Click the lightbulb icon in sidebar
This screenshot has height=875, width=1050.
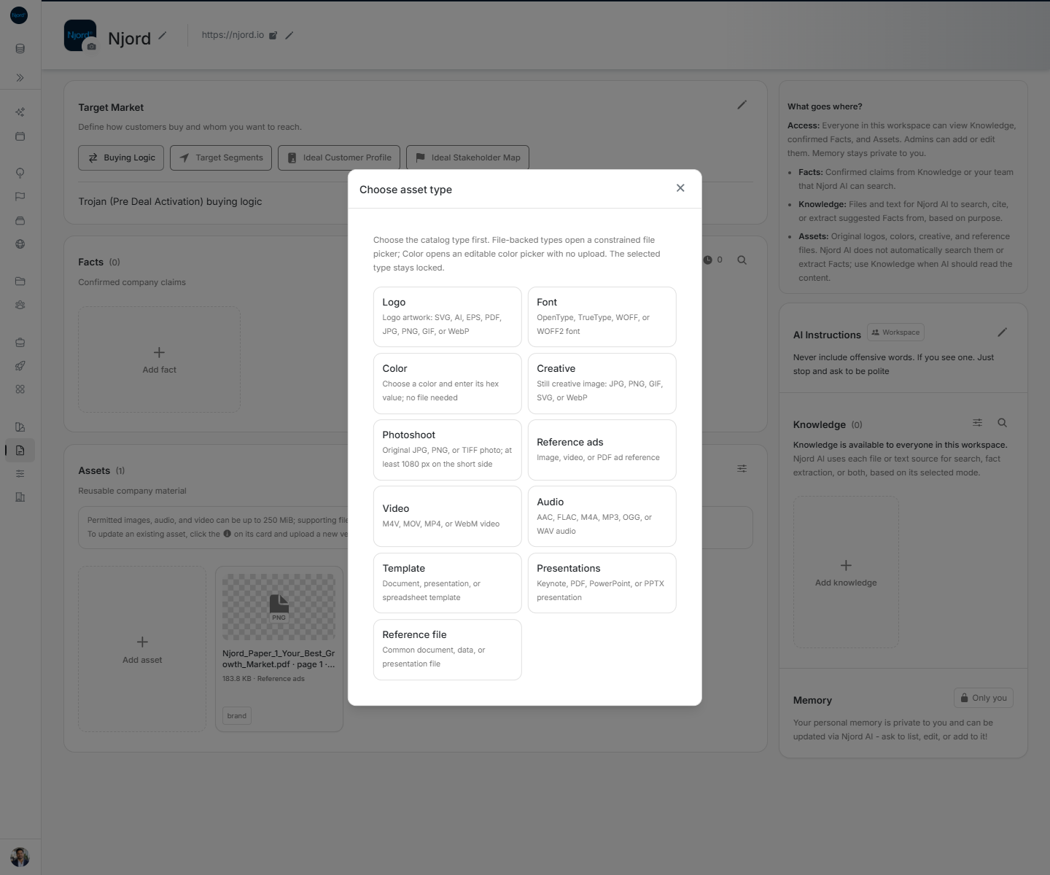[20, 173]
